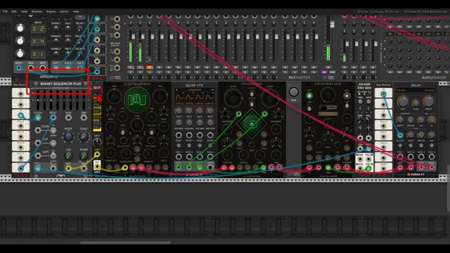Click the Delay RIGHT time knob

point(428,101)
